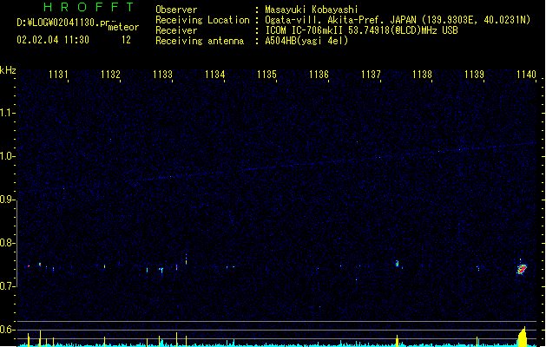Click the 0.9 kHz frequency tick label
The image size is (546, 347).
6,200
